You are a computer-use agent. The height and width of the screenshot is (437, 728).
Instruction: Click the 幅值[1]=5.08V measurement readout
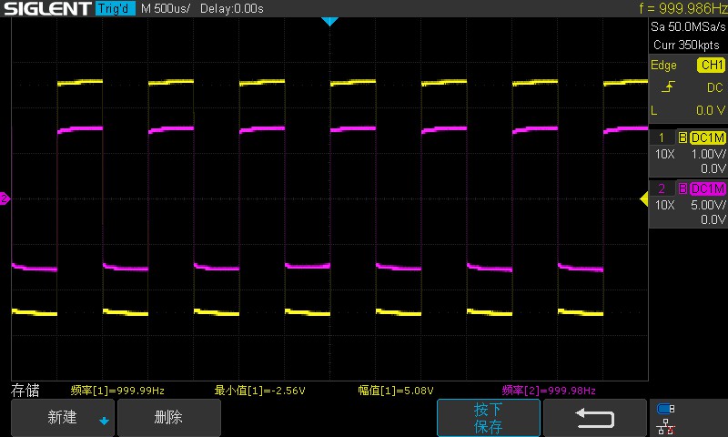[x=395, y=391]
